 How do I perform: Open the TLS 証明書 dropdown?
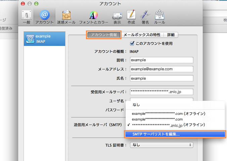pyautogui.click(x=162, y=145)
